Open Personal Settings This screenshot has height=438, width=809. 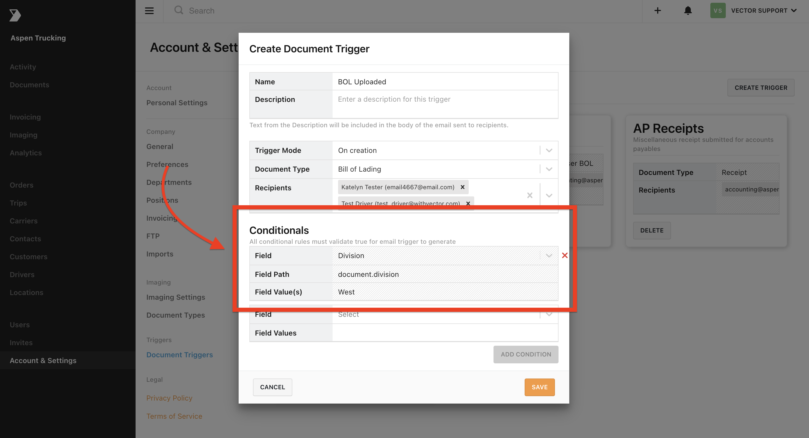point(177,103)
